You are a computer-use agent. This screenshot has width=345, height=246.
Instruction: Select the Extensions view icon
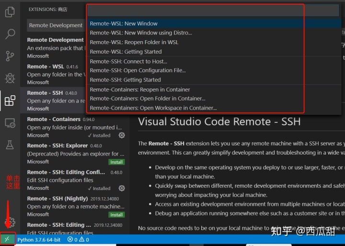pos(10,101)
